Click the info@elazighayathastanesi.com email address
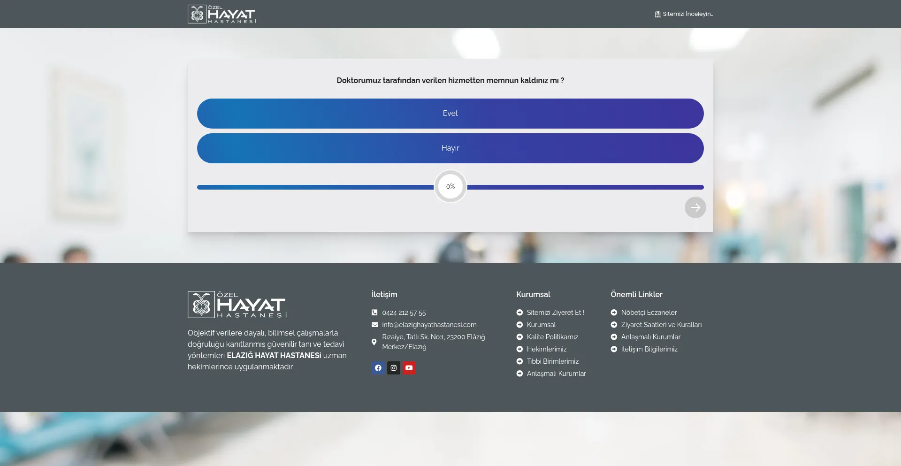 point(429,325)
